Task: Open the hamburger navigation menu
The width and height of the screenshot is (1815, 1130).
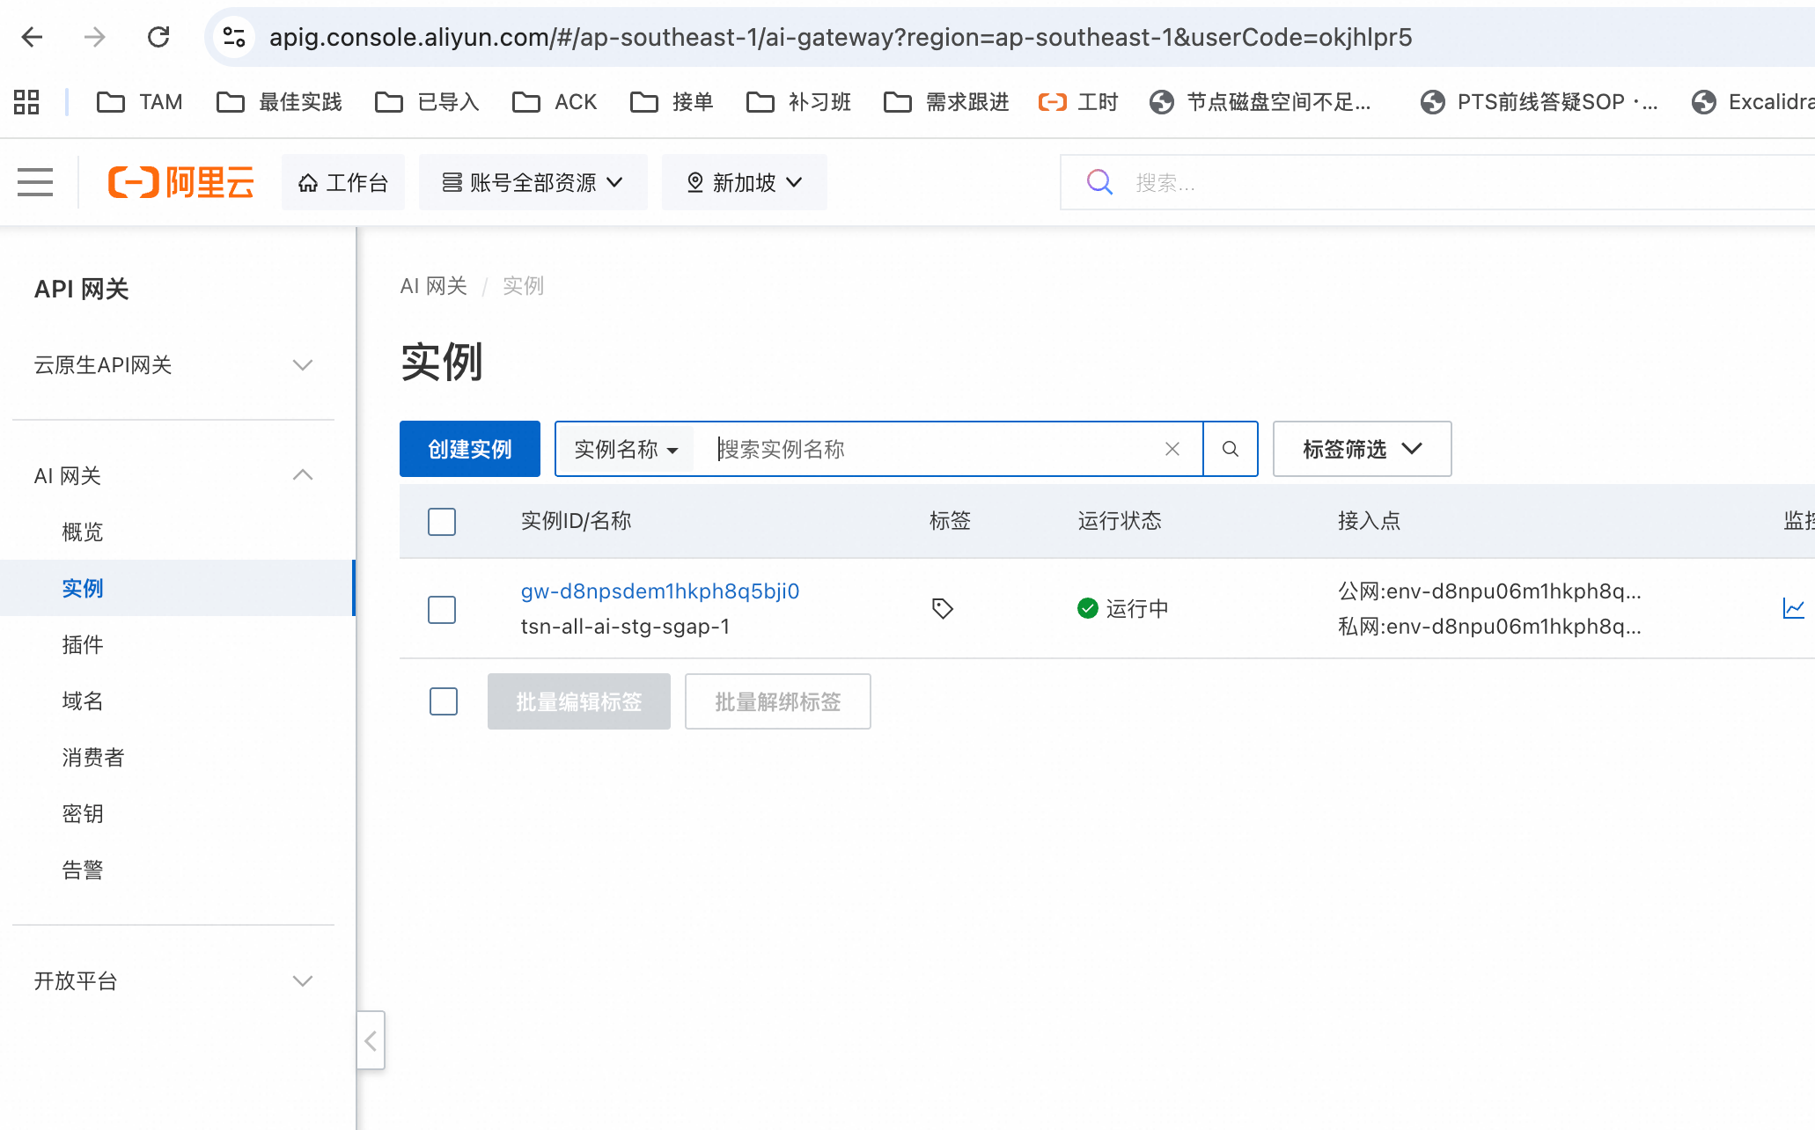Action: coord(35,182)
